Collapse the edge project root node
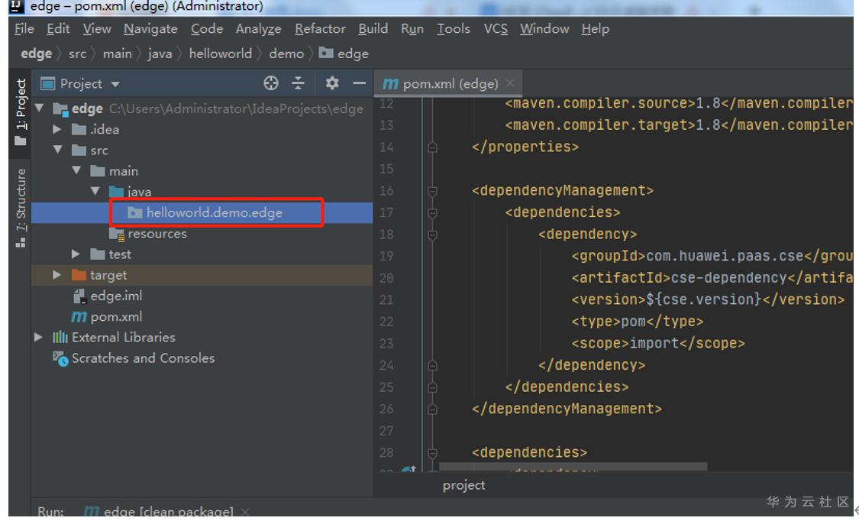Screen dimensions: 859x521 coord(40,108)
